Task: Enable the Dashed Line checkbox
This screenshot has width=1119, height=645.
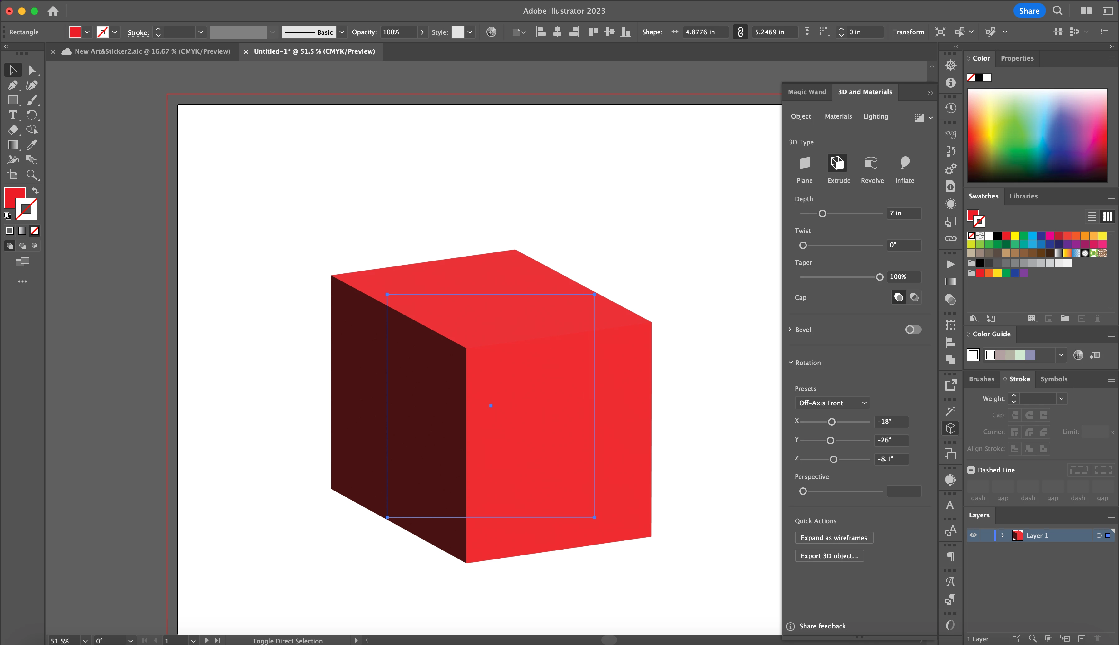Action: click(x=971, y=470)
